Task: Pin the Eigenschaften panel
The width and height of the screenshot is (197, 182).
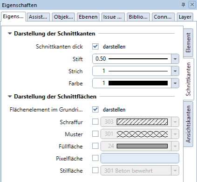Action: [x=183, y=5]
